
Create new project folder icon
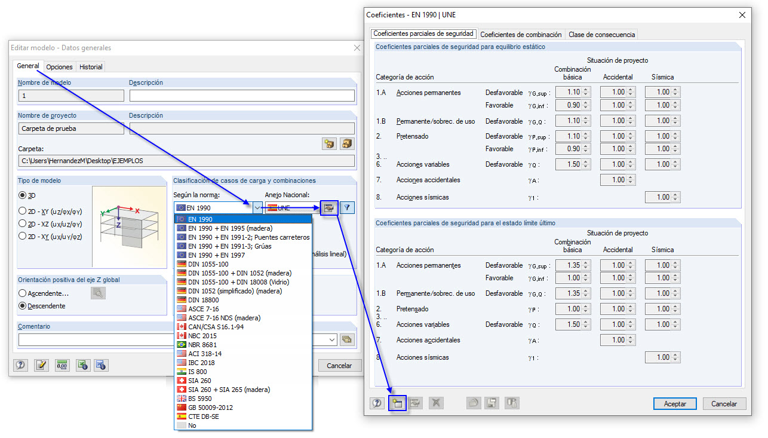click(x=329, y=143)
